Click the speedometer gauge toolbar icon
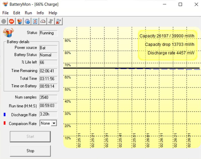Screen dimensions: 201x159 [43, 22]
